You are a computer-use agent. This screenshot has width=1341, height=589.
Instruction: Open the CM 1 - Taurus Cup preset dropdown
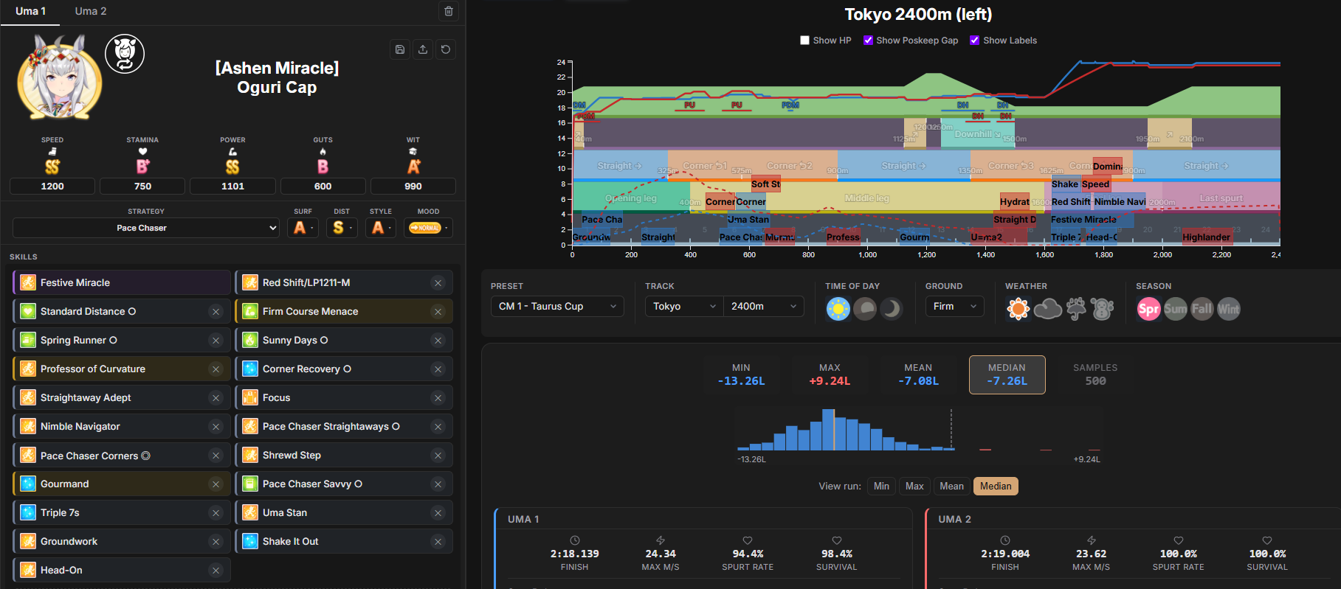(557, 306)
